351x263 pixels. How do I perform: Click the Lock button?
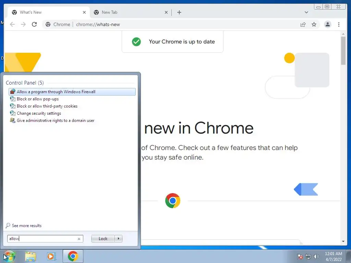point(103,239)
